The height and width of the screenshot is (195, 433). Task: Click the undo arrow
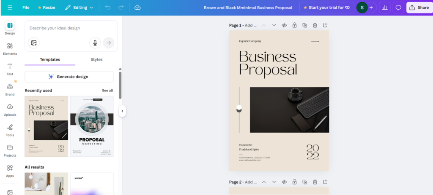point(108,8)
